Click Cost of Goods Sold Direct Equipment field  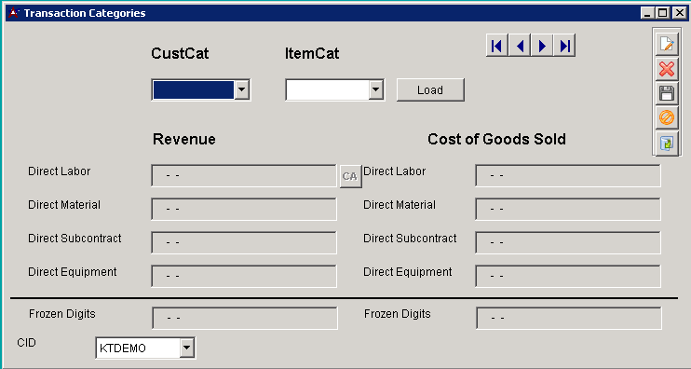568,276
